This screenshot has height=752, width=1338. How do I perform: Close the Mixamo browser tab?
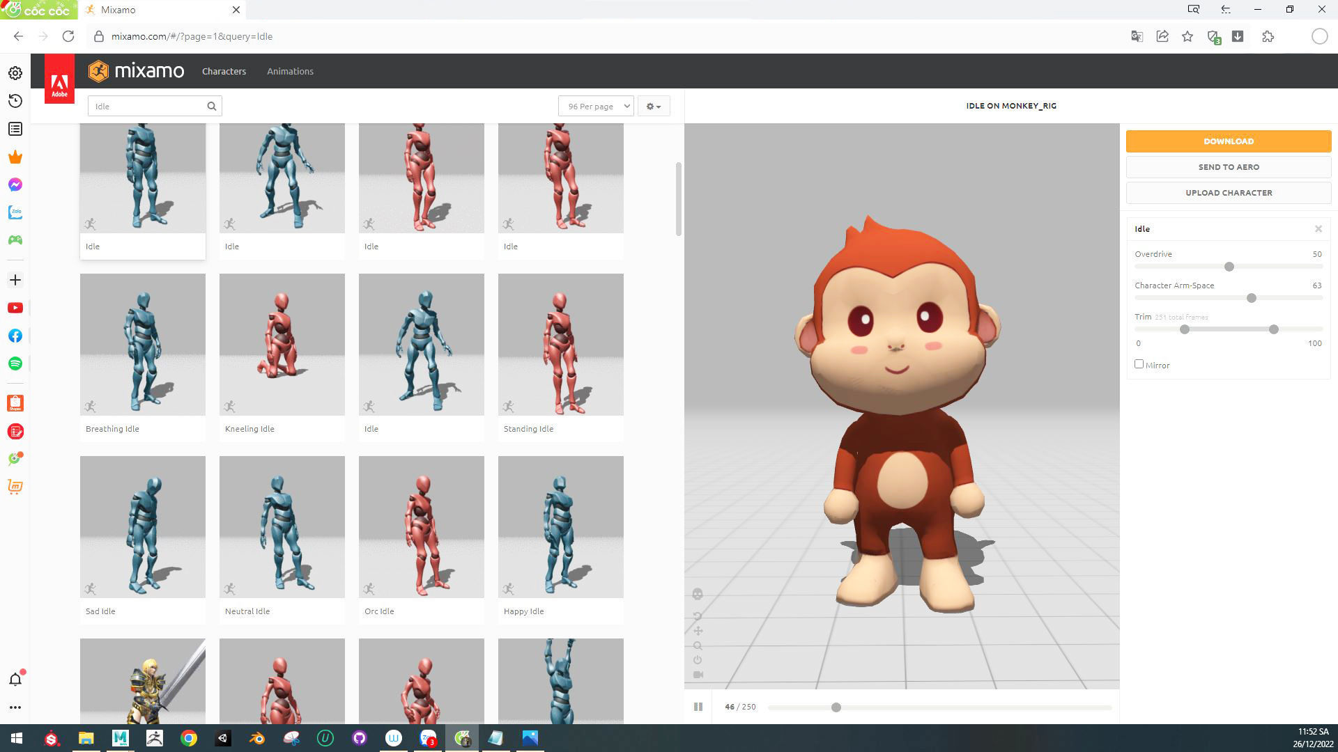click(236, 10)
